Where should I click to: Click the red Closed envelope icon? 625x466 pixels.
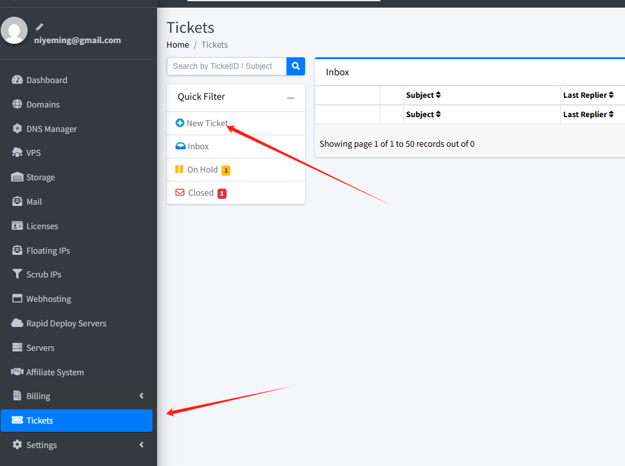point(180,192)
